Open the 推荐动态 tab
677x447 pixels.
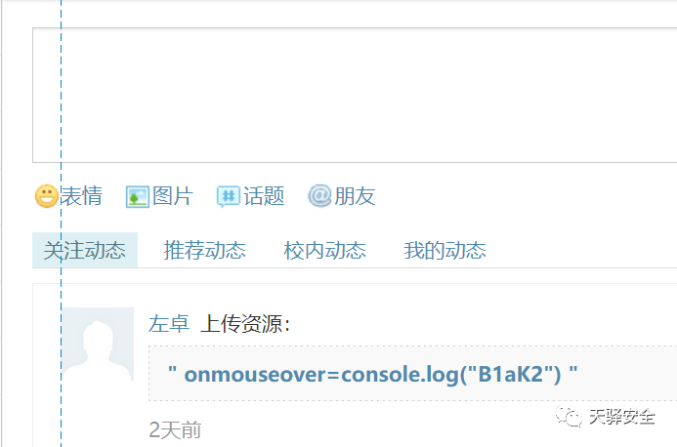tap(204, 250)
